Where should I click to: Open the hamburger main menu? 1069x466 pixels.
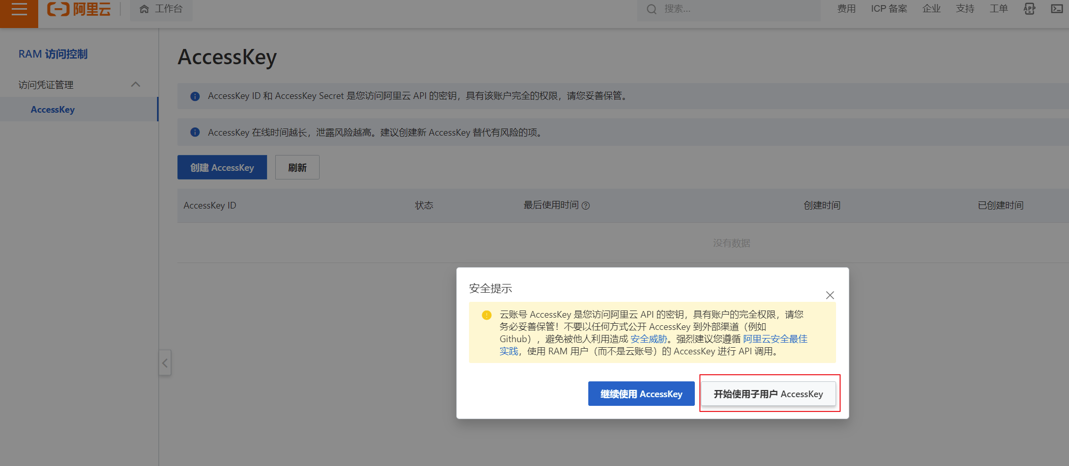tap(19, 9)
